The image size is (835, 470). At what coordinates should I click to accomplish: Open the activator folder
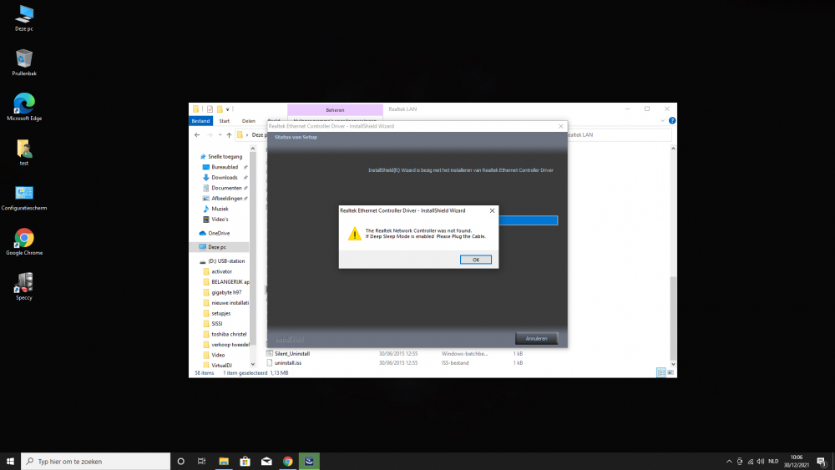click(221, 271)
